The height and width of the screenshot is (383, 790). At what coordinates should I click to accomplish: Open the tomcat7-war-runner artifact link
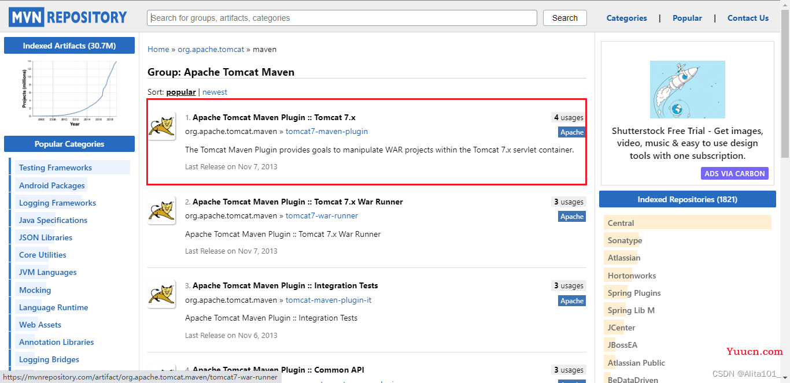(322, 215)
